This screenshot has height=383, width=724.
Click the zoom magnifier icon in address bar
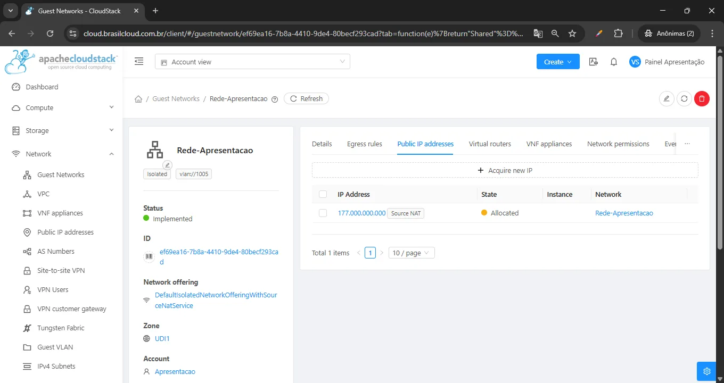pos(555,33)
